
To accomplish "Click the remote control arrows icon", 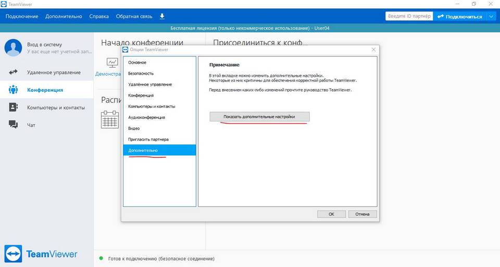I will pyautogui.click(x=13, y=72).
